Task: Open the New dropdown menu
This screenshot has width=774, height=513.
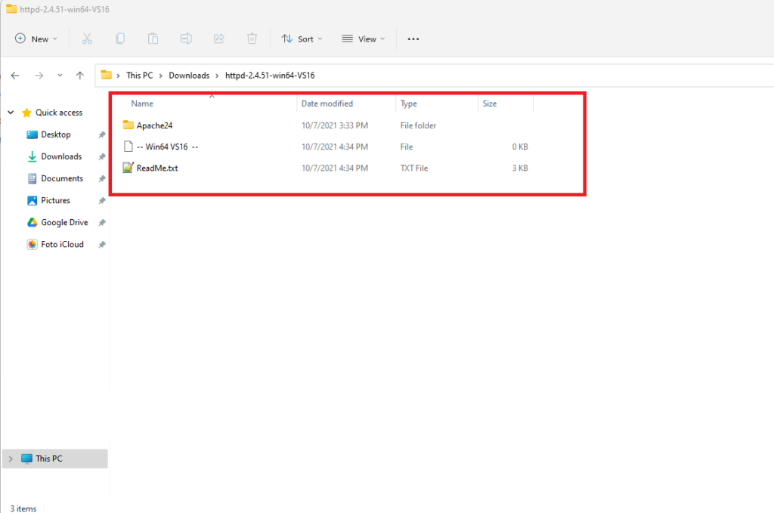Action: click(x=36, y=39)
